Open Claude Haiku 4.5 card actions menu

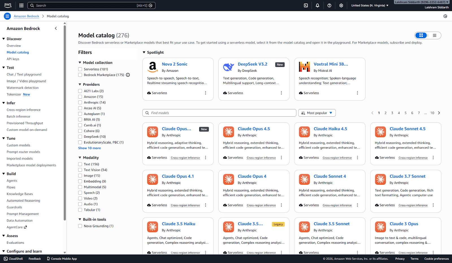coord(357,158)
